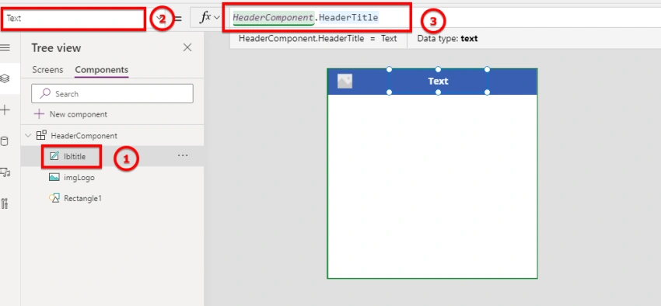Open the Data cylinder icon

4,141
